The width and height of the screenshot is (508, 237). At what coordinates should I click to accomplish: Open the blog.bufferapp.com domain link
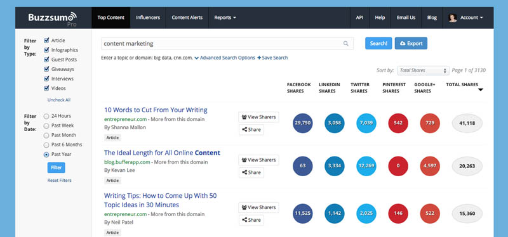click(x=127, y=162)
